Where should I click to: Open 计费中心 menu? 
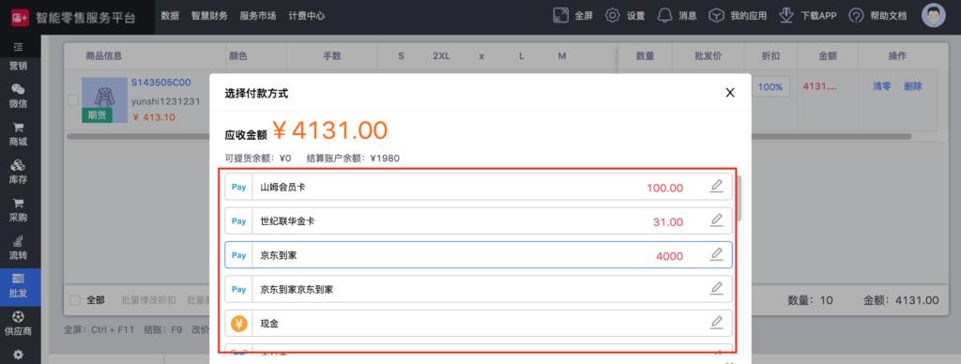point(307,16)
